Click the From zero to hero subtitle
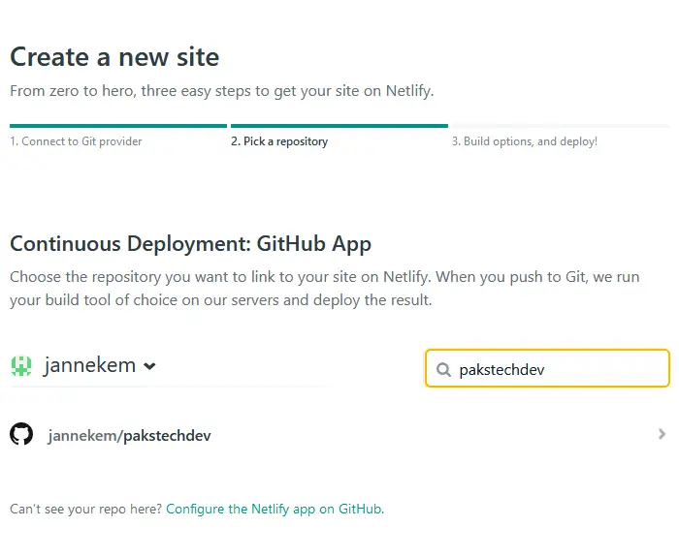The image size is (679, 558). 222,91
